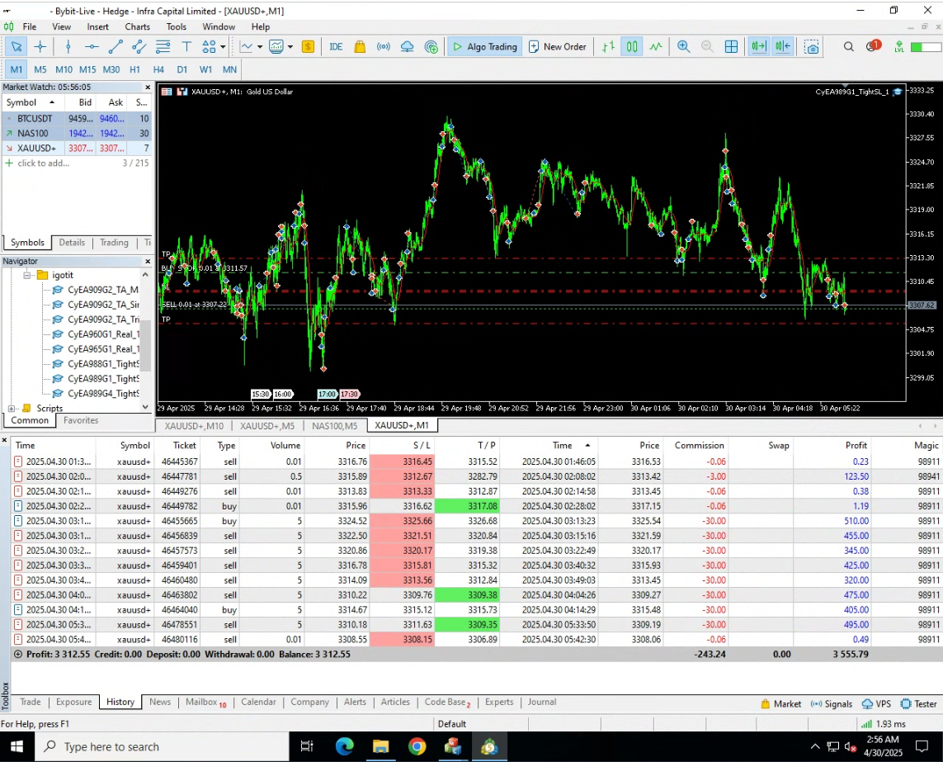Switch to the NAS100,M5 chart tab
The width and height of the screenshot is (943, 762).
click(x=334, y=425)
